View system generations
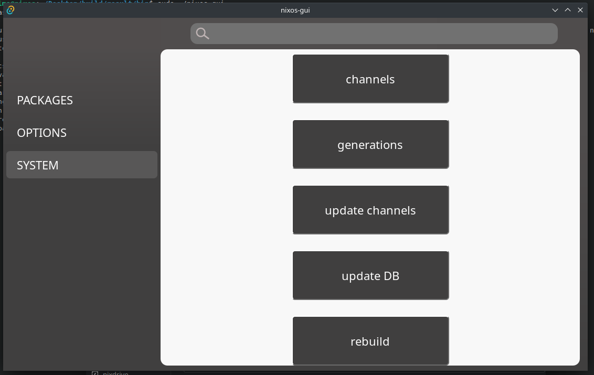This screenshot has height=375, width=594. pyautogui.click(x=370, y=144)
